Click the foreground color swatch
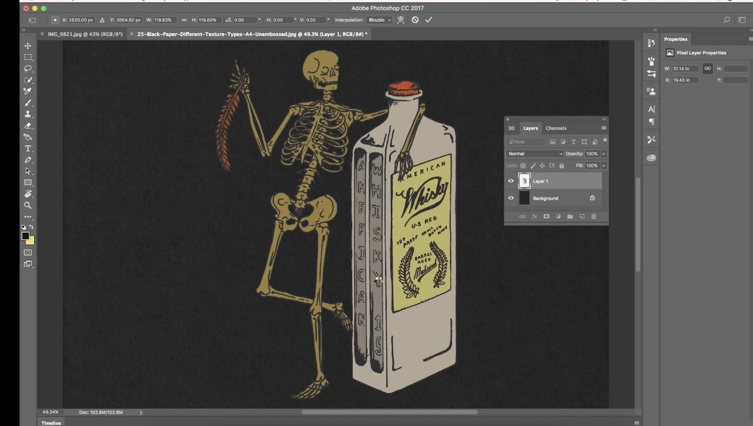This screenshot has width=753, height=426. pyautogui.click(x=25, y=236)
